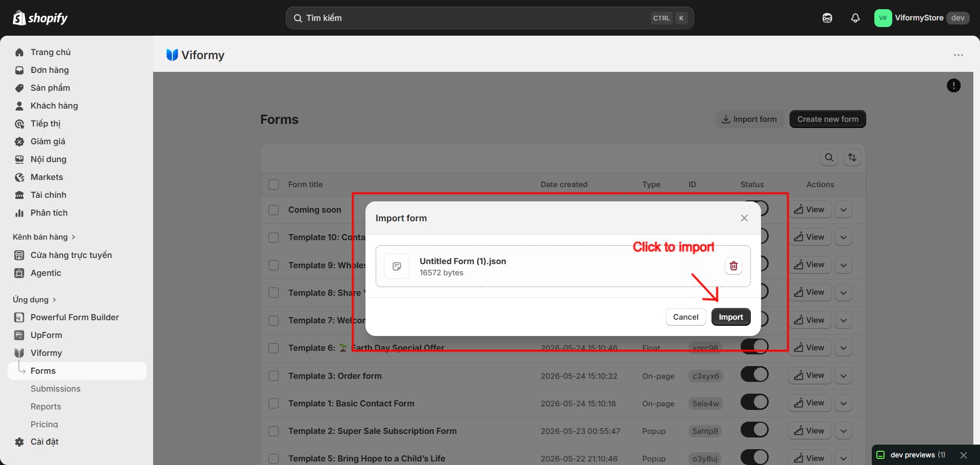The height and width of the screenshot is (465, 980).
Task: Open the notifications bell
Action: [855, 18]
